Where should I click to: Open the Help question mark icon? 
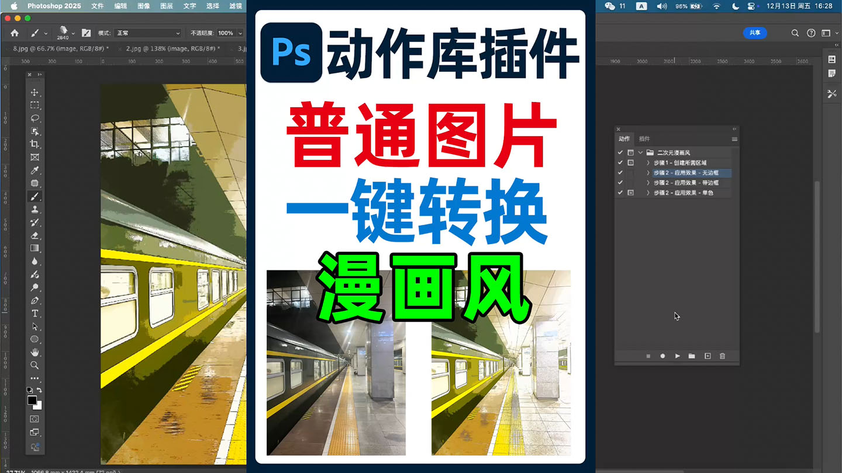(x=811, y=33)
